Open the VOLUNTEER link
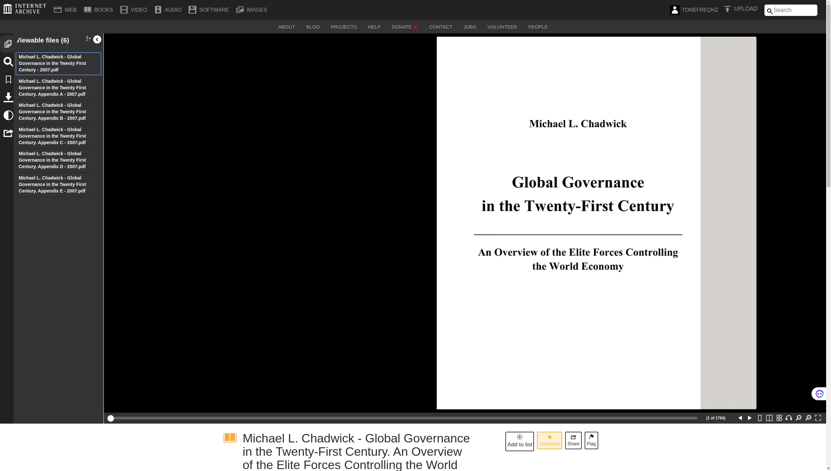Image resolution: width=831 pixels, height=471 pixels. [x=502, y=27]
